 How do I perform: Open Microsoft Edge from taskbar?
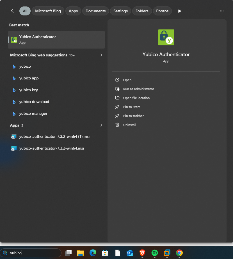click(93, 253)
